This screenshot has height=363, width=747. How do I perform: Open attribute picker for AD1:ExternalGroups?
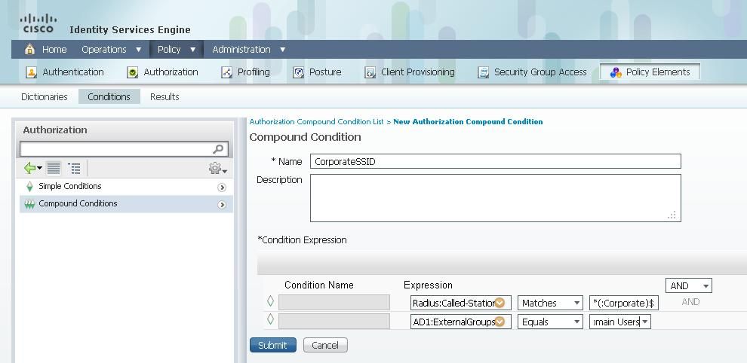(500, 322)
